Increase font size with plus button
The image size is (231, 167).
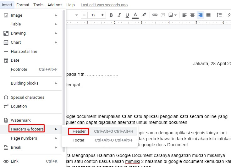click(102, 15)
